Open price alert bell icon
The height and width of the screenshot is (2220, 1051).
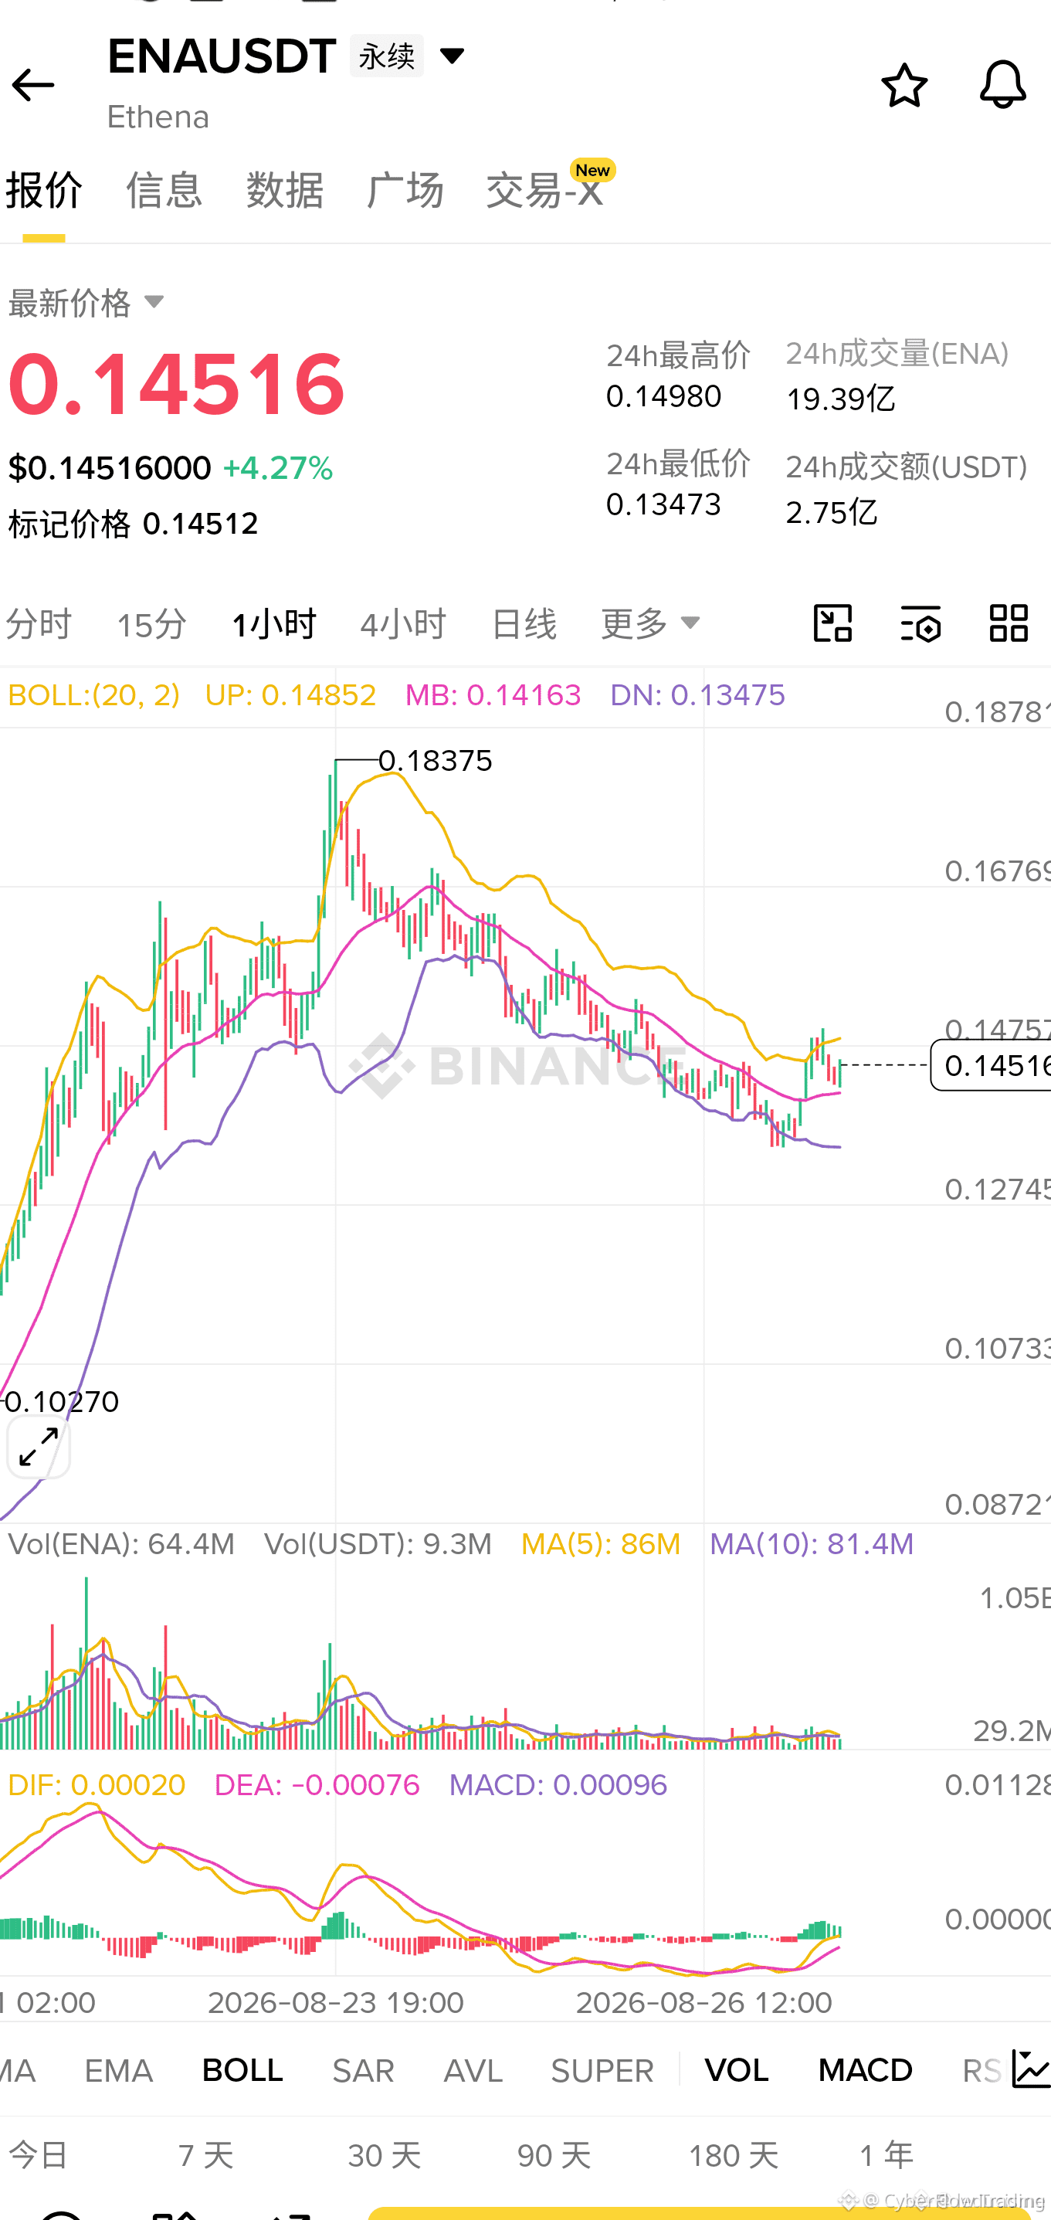(1003, 84)
